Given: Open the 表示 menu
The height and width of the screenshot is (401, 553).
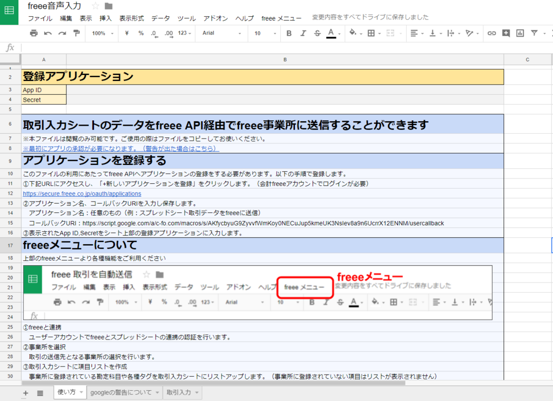Looking at the screenshot, I should (86, 18).
